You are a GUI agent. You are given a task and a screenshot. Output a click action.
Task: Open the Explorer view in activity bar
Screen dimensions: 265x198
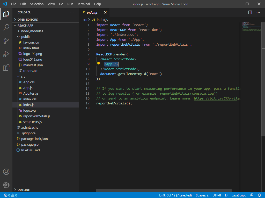tap(6, 14)
